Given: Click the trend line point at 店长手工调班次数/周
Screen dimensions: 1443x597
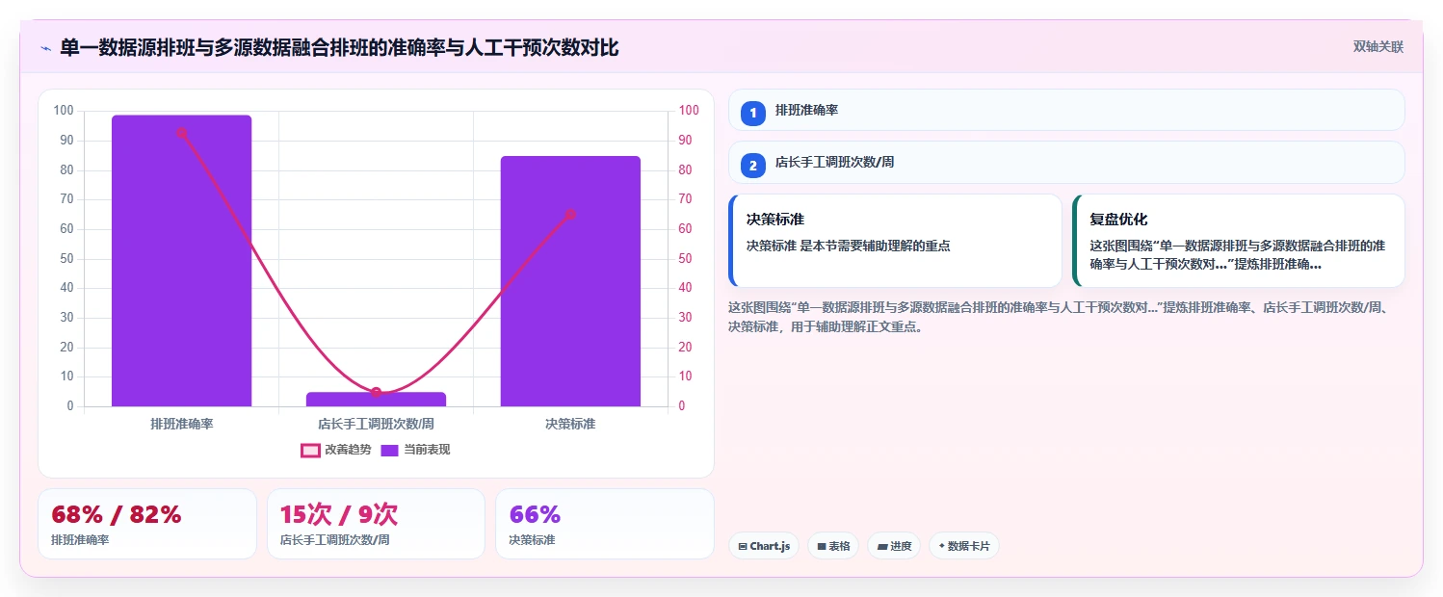Looking at the screenshot, I should (376, 392).
